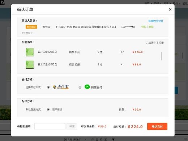Click the ¥50.0 discount amount
The image size is (188, 141).
pos(102,127)
